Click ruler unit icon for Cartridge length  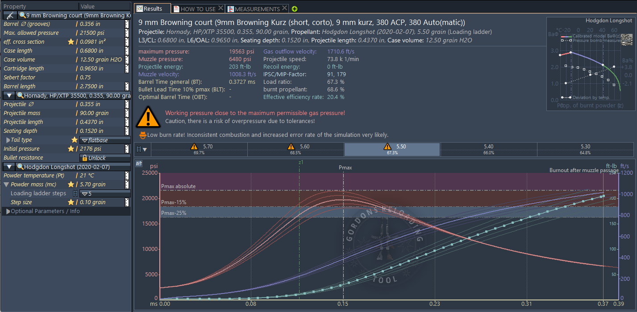(x=127, y=69)
